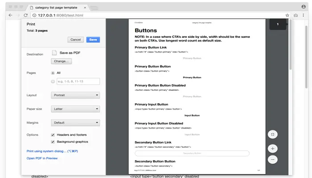312x178 pixels.
Task: Click the camera extension icon
Action: (296, 15)
